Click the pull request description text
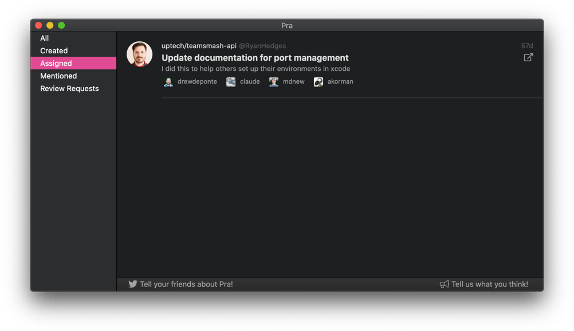 point(256,69)
